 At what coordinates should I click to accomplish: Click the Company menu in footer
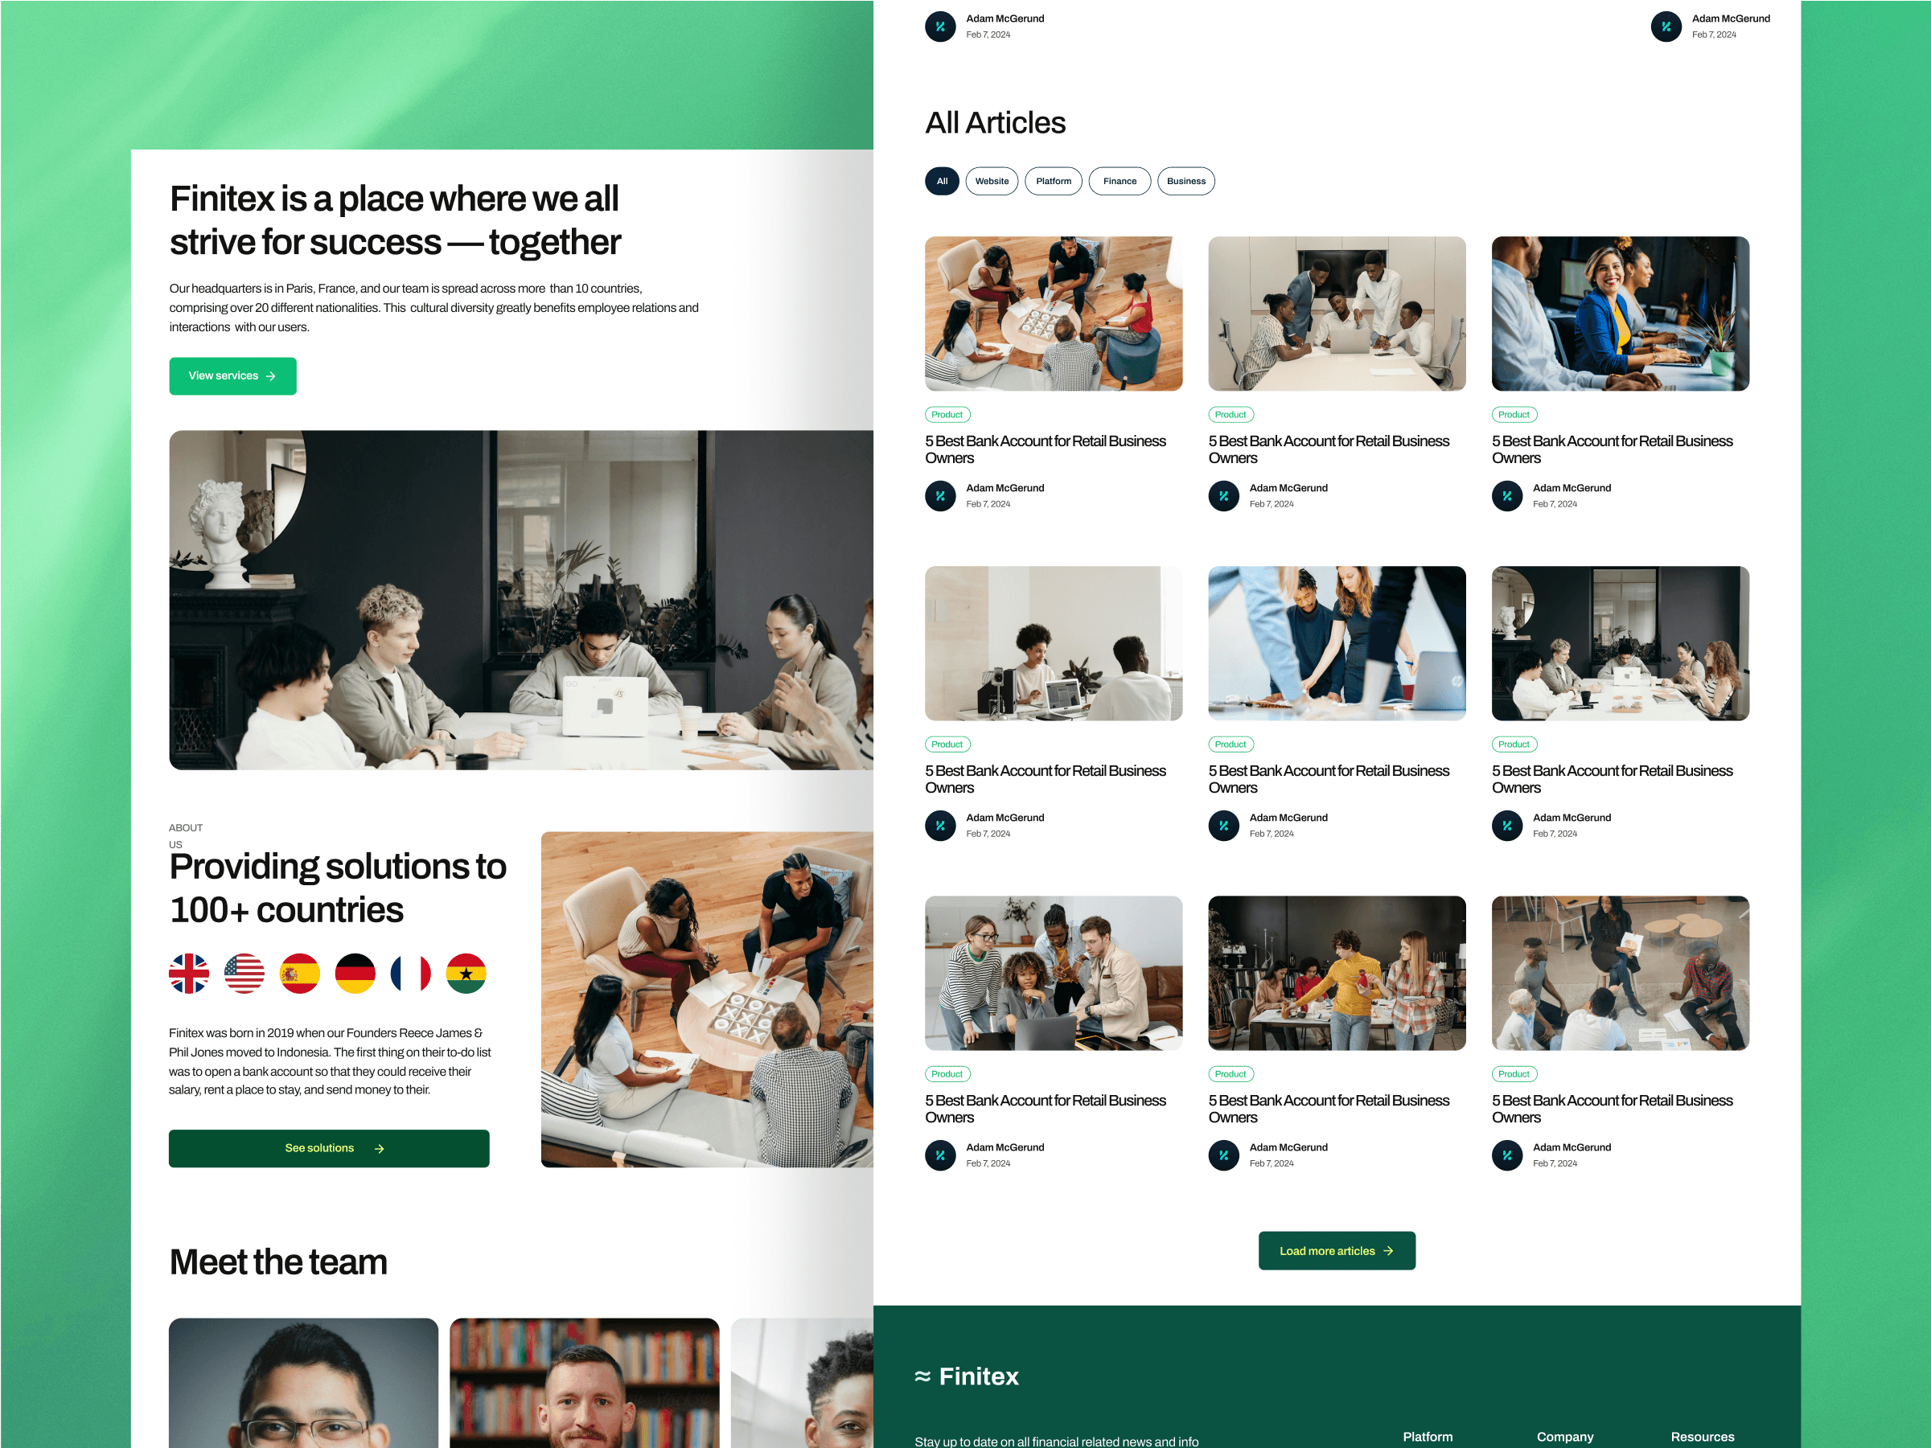[x=1566, y=1430]
